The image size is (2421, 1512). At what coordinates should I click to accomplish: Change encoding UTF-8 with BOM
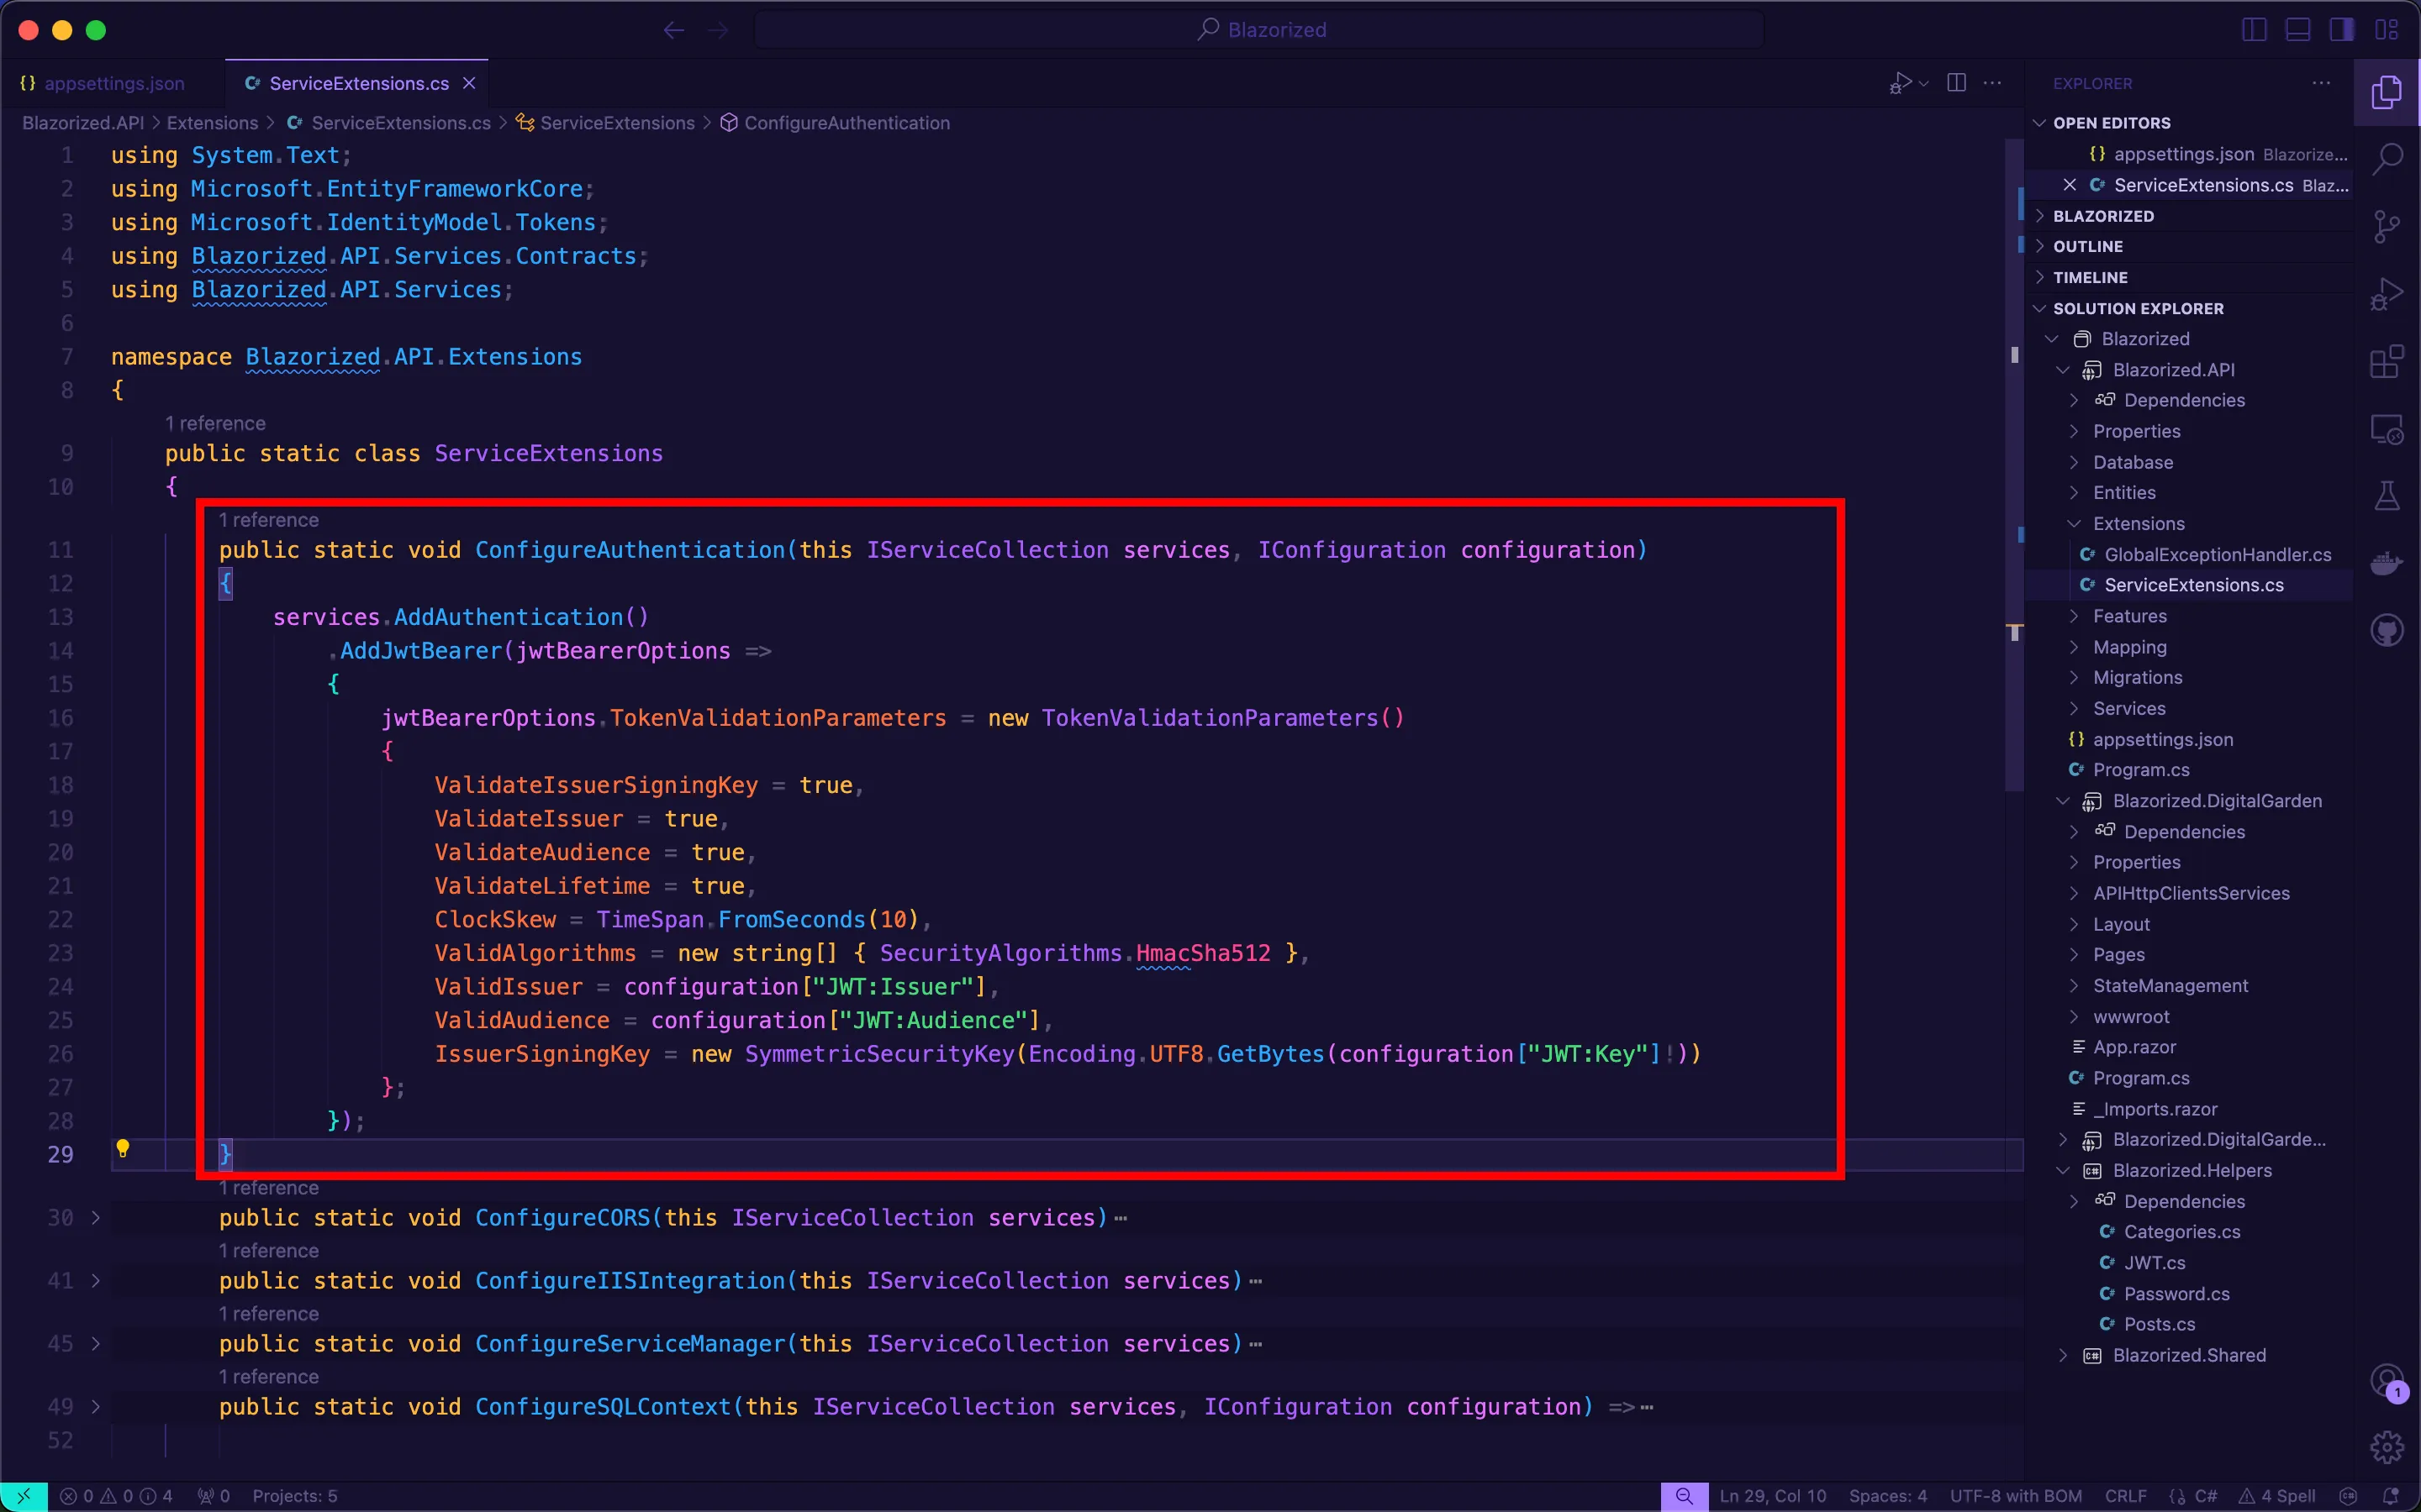click(2016, 1496)
